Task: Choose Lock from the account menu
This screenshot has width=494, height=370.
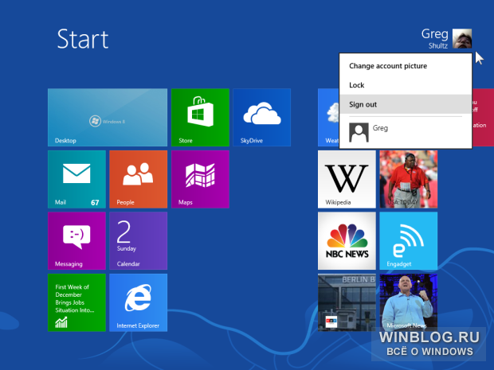Action: point(406,85)
